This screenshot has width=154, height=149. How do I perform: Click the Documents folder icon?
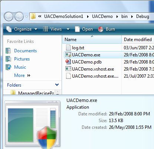point(8,51)
